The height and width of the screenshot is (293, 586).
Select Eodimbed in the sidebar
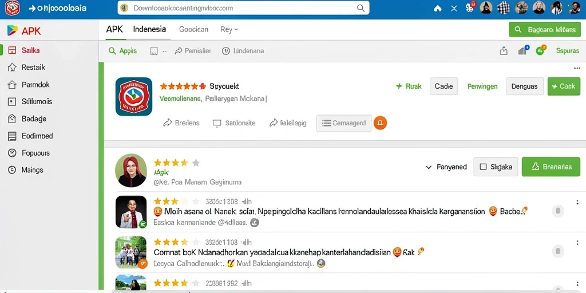tap(30, 136)
